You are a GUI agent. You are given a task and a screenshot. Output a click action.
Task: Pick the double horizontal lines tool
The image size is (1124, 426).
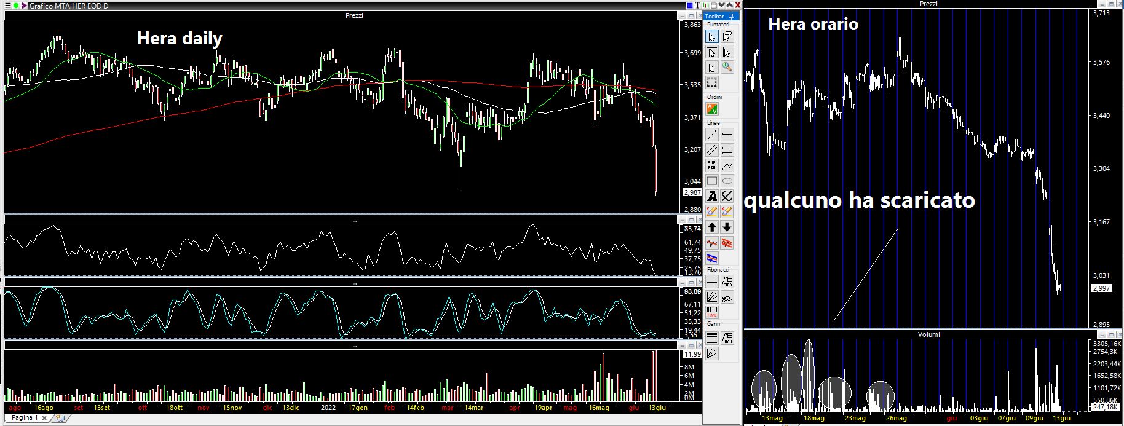(x=727, y=150)
